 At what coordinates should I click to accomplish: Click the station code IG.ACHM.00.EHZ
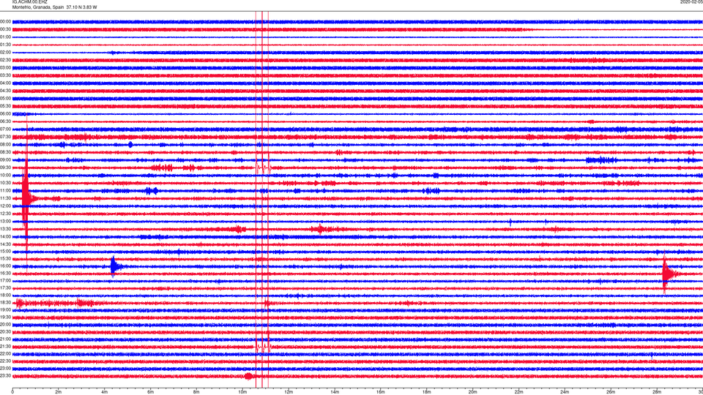(x=29, y=2)
